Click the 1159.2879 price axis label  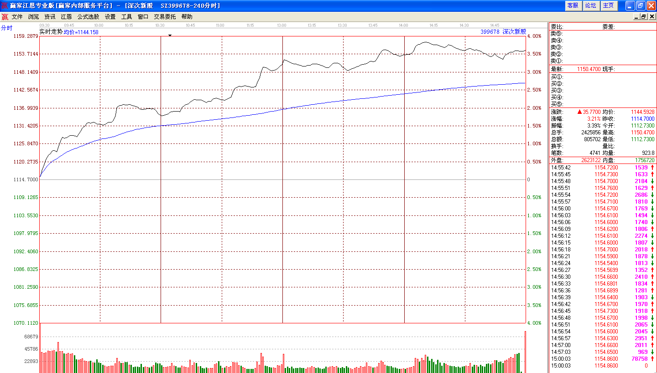(26, 36)
